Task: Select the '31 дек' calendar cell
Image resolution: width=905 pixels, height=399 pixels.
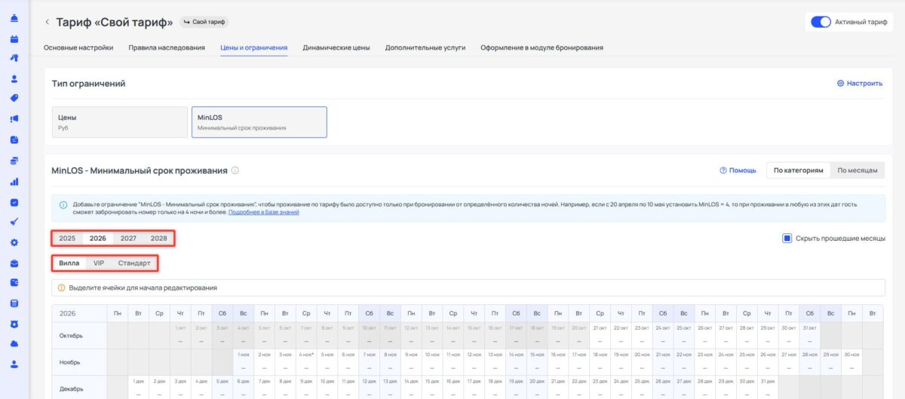Action: (767, 387)
